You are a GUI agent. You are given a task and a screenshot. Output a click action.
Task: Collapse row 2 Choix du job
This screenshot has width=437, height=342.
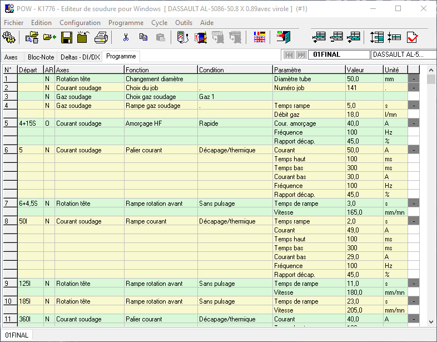tap(414, 88)
